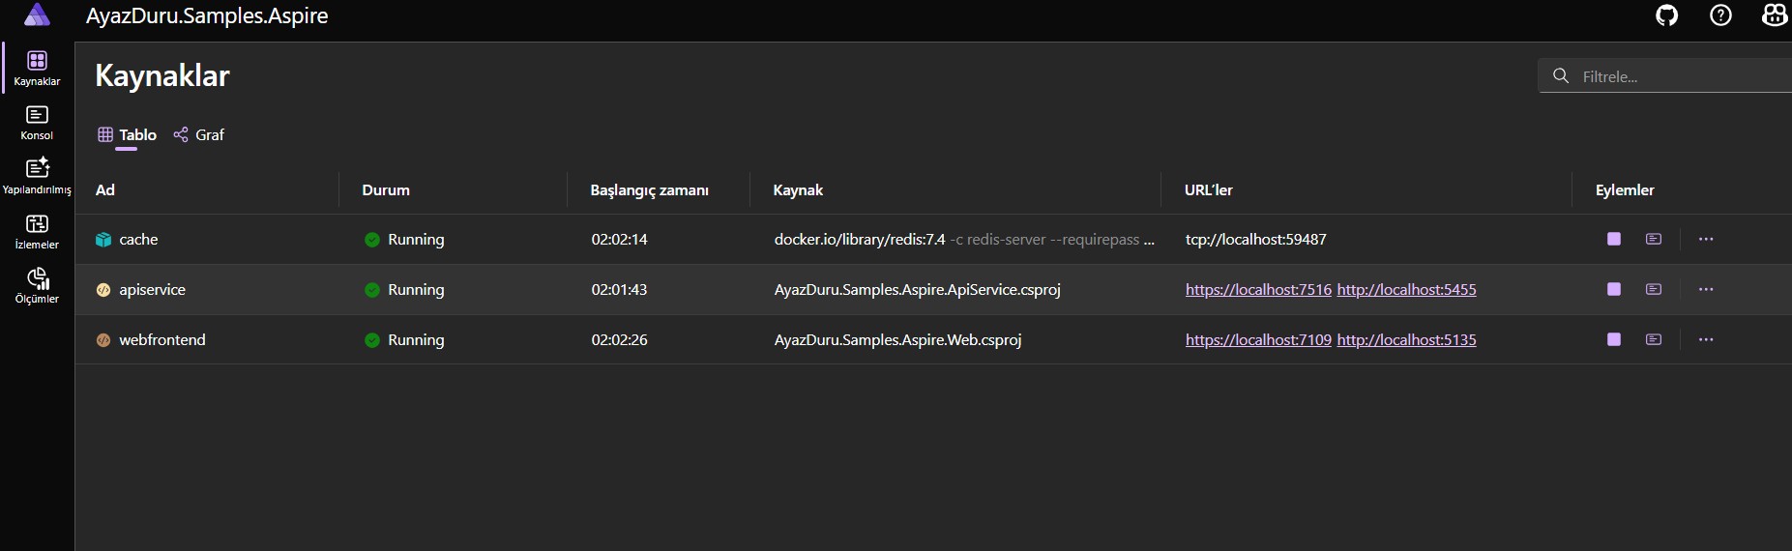Open more actions menu for apiservice
1792x551 pixels.
(1706, 289)
